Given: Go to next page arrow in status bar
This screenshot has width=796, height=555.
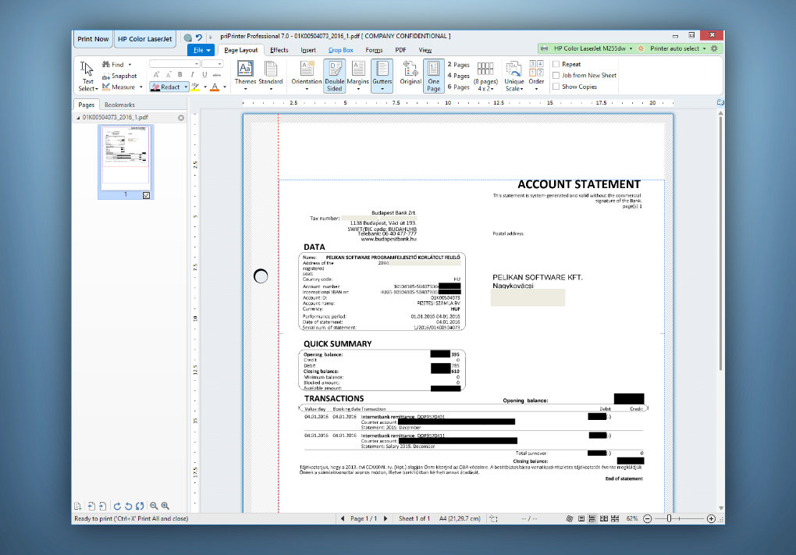Looking at the screenshot, I should [x=386, y=518].
